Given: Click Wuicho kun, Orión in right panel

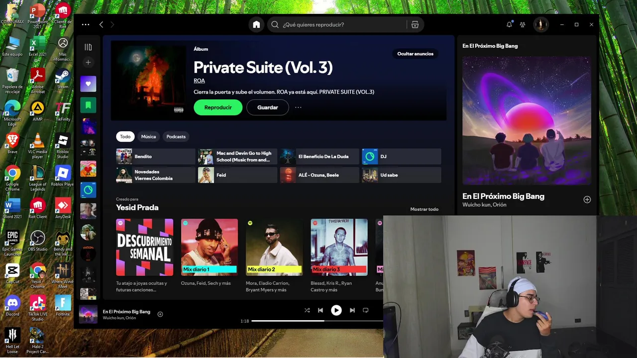Looking at the screenshot, I should click(x=484, y=205).
